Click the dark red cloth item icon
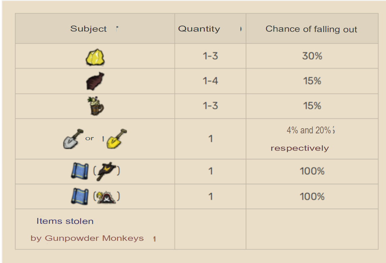Viewport: 386px width, 263px height. 95,81
